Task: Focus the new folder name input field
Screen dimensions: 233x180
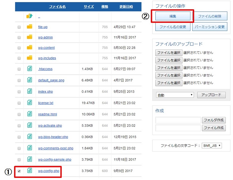Action: pos(178,120)
